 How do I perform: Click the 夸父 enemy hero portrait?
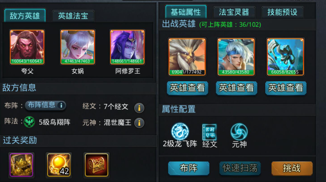click(x=27, y=47)
